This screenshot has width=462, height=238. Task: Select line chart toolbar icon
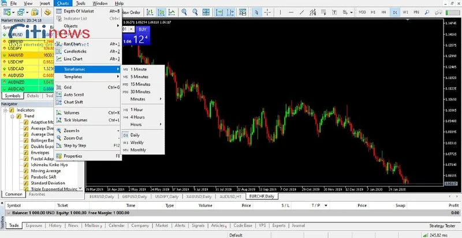point(172,12)
